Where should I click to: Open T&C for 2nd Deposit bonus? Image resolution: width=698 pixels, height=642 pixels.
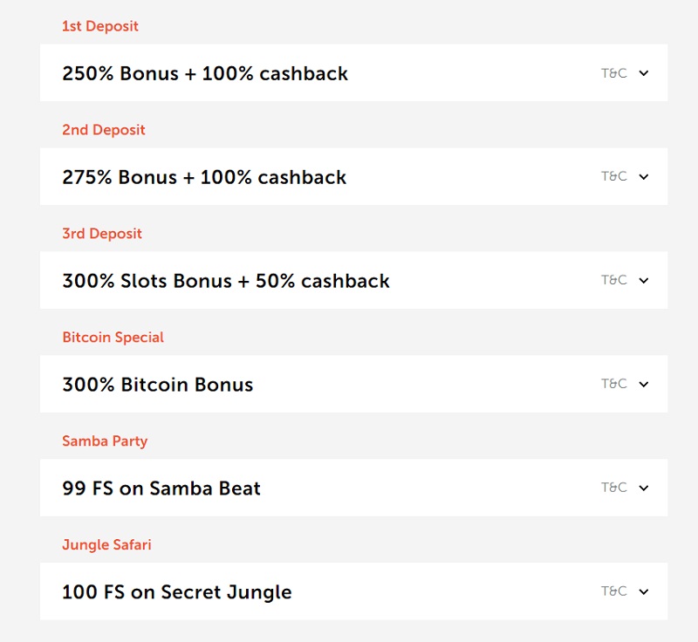point(614,176)
